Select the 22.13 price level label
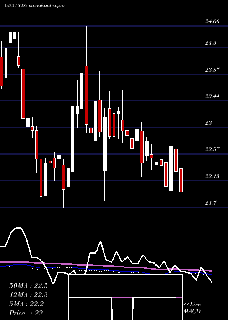The width and height of the screenshot is (228, 320). (212, 176)
